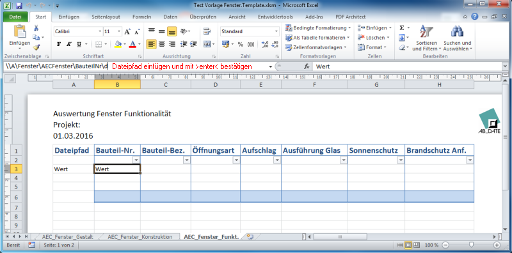Click the format painter brush icon

pyautogui.click(x=36, y=47)
